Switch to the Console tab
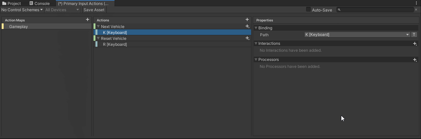This screenshot has width=421, height=139. click(x=39, y=3)
